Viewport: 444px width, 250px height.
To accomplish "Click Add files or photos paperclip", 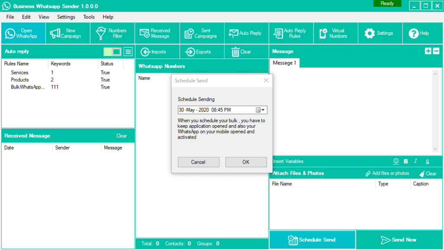I will 387,173.
